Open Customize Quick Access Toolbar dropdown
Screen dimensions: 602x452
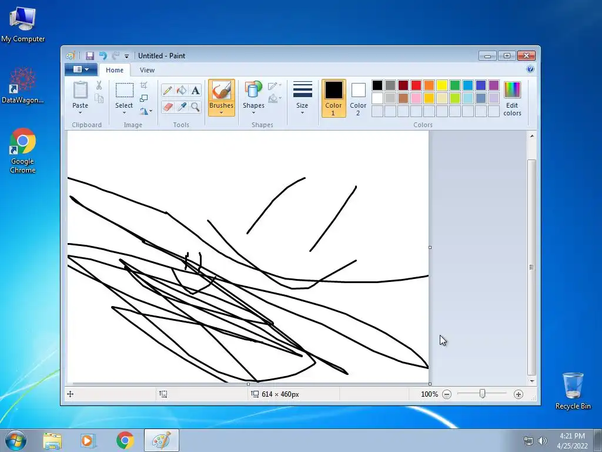click(126, 56)
